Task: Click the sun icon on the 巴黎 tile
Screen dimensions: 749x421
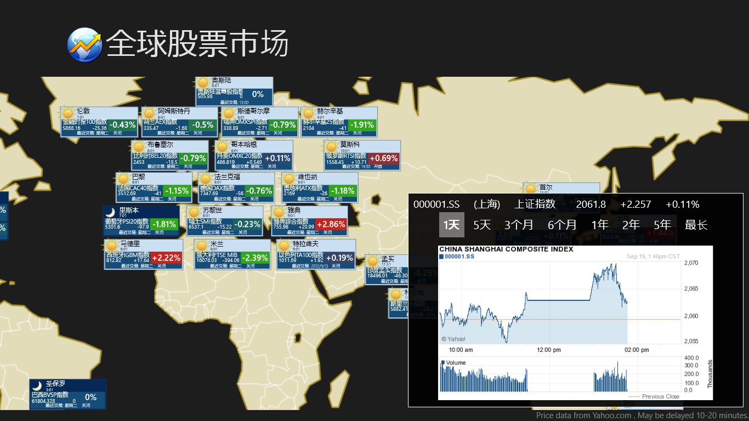Action: pyautogui.click(x=123, y=179)
